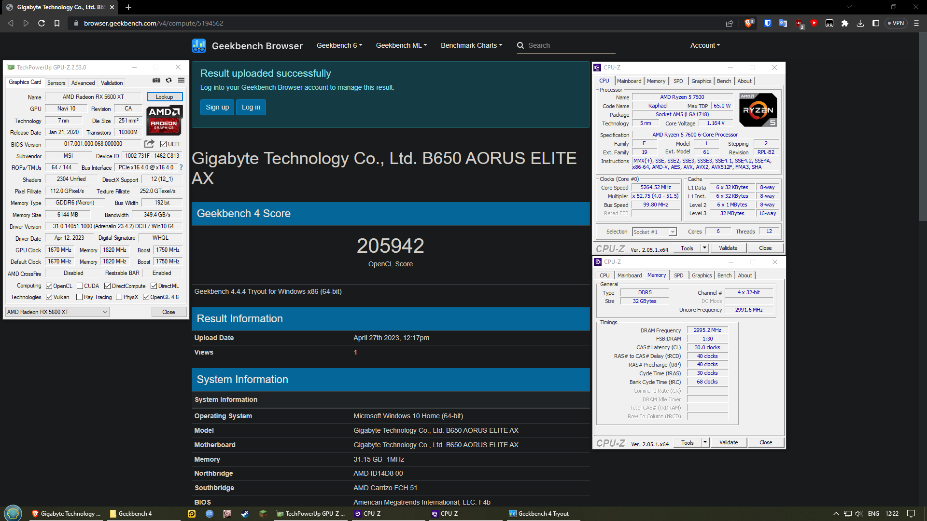The height and width of the screenshot is (521, 927).
Task: Expand the Benchmark Charts menu
Action: click(471, 45)
